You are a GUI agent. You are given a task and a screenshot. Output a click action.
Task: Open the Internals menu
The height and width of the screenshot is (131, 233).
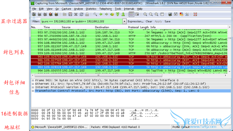pos(129,9)
